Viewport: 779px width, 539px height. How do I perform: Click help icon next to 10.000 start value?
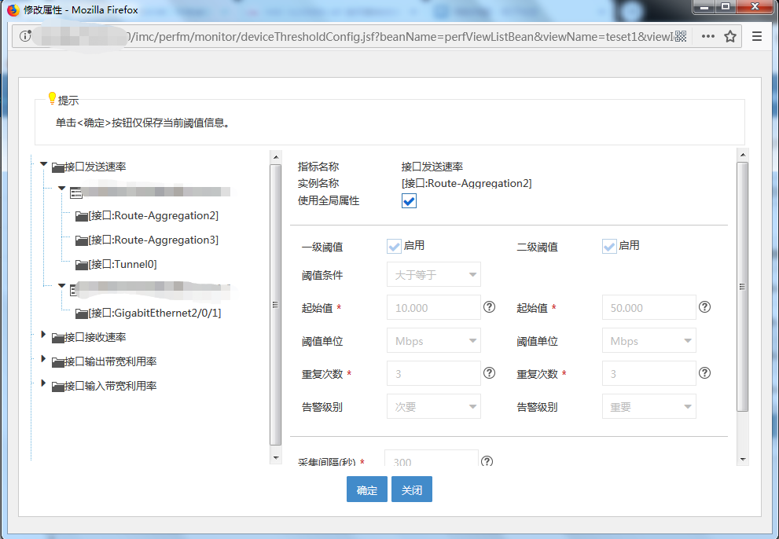490,307
